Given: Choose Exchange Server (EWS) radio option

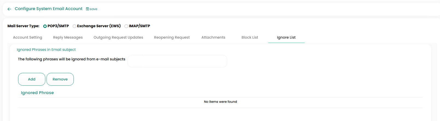Looking at the screenshot, I should point(74,26).
